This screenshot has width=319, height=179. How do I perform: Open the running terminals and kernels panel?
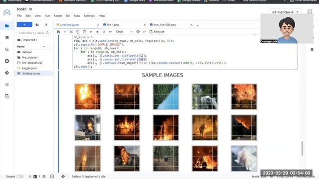[x=6, y=38]
